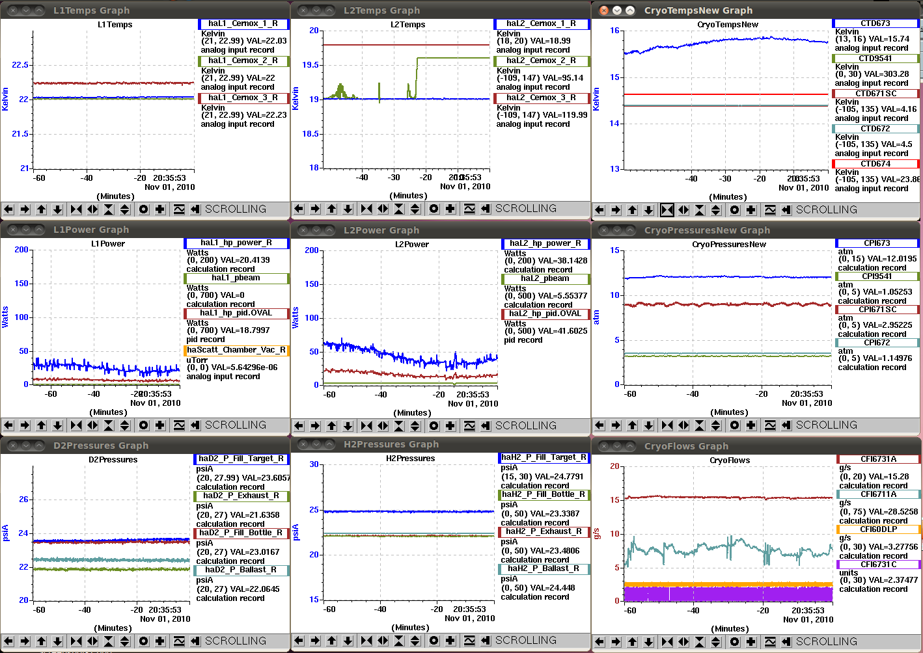
Task: Select CFI60DLP orange legend label
Action: (879, 529)
